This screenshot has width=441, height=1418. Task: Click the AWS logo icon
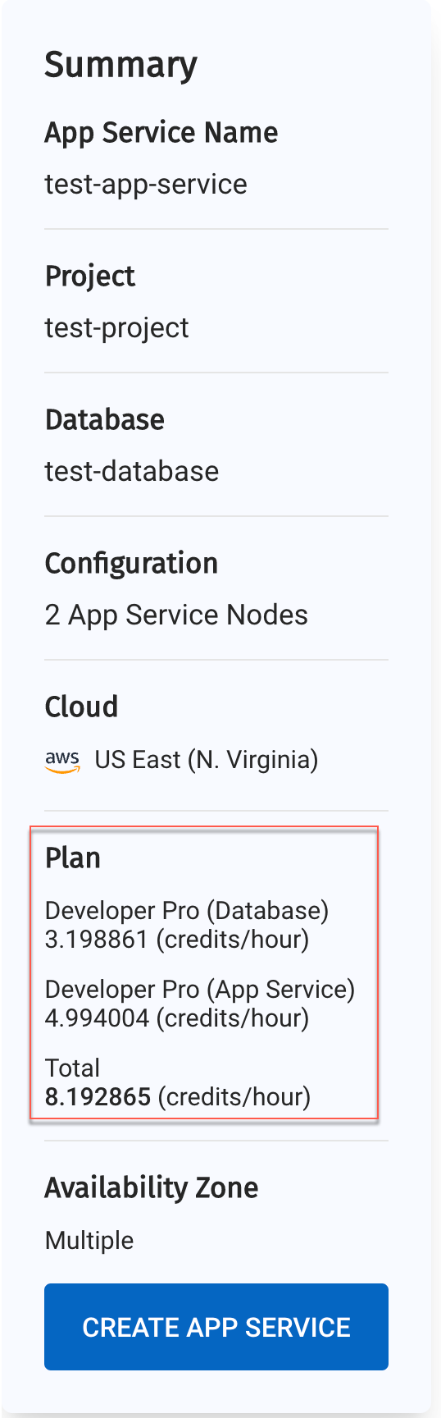click(x=62, y=762)
